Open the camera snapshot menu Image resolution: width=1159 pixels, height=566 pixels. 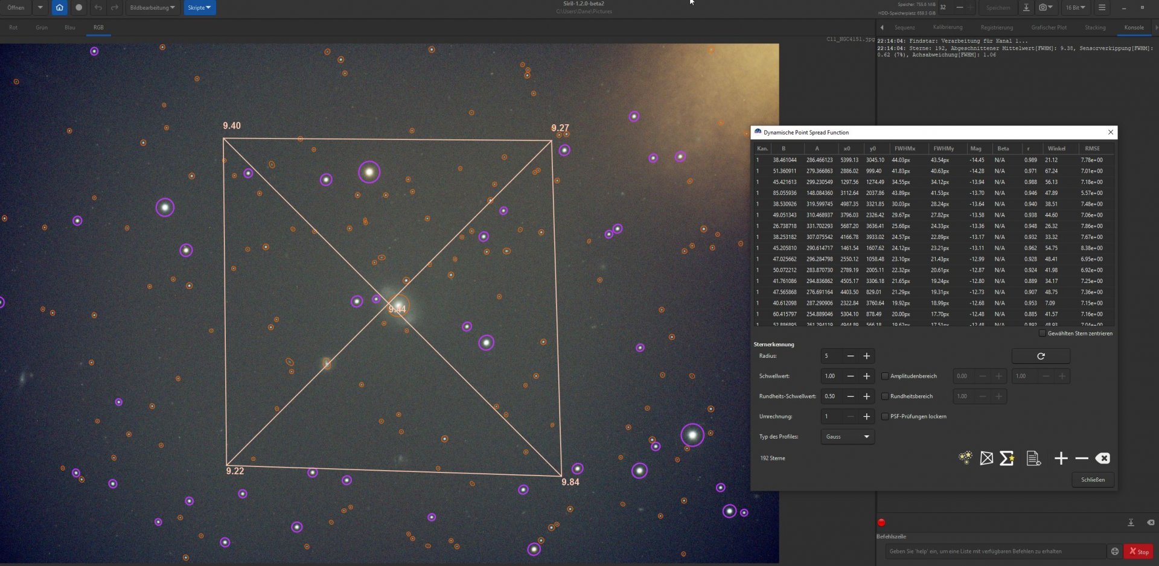(x=1046, y=8)
